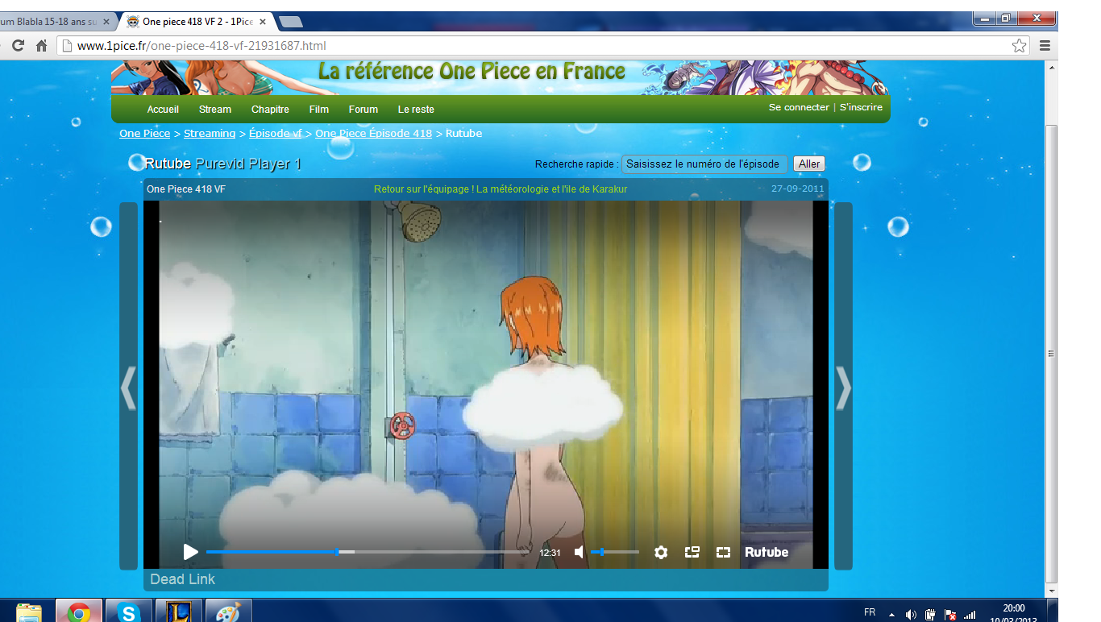Open video settings gear icon
Viewport: 1101px width, 622px height.
[661, 552]
